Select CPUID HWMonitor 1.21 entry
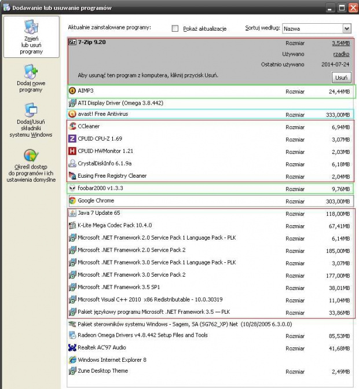 [x=211, y=151]
